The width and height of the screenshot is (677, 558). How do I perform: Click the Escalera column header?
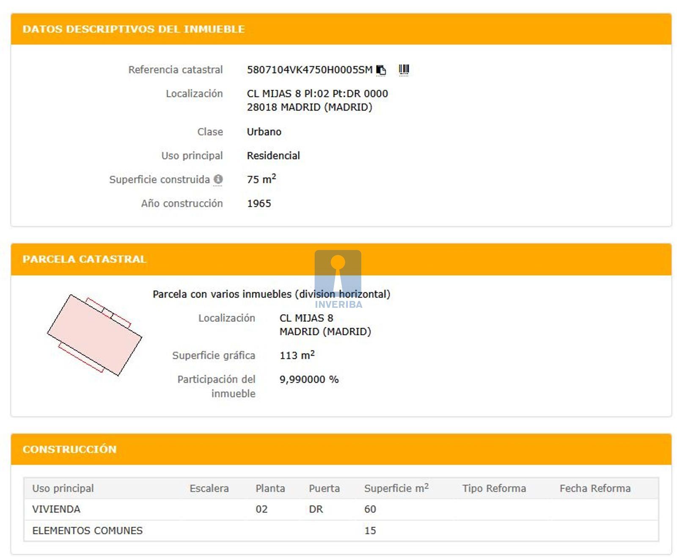[209, 488]
